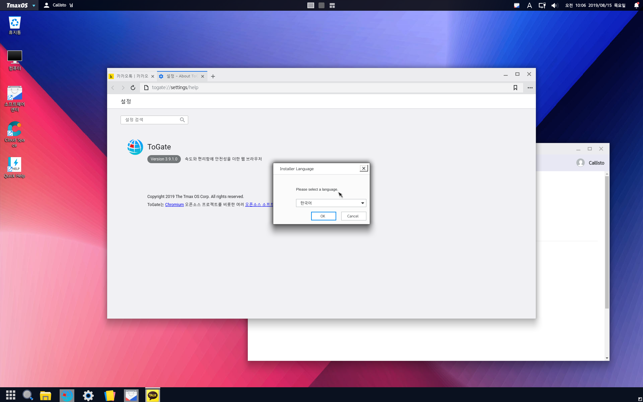Click the ToGate globe logo
The image size is (643, 402).
click(135, 147)
